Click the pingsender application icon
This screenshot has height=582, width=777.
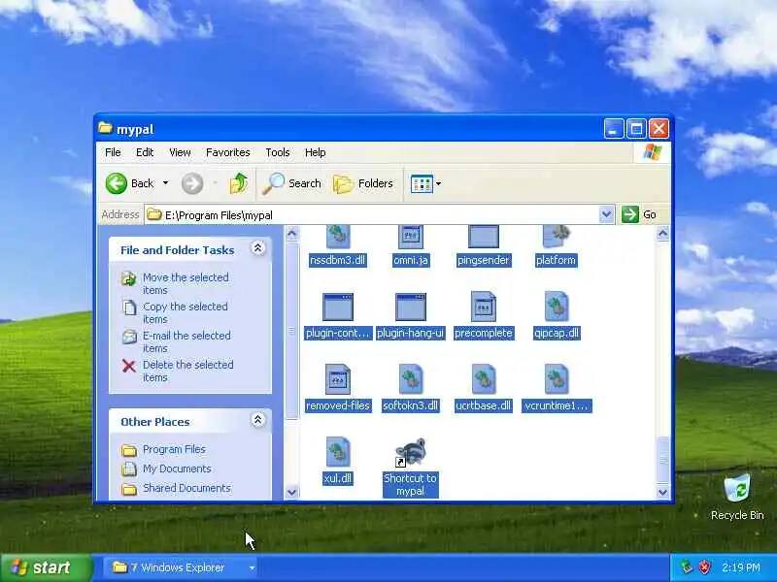tap(483, 237)
